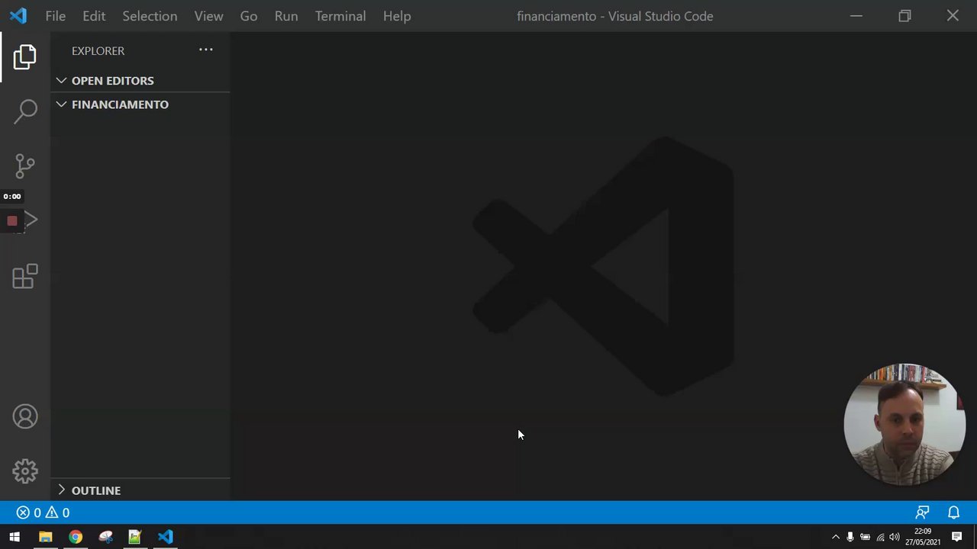Open the Windows Start button
Screen dimensions: 977x549
[15, 537]
